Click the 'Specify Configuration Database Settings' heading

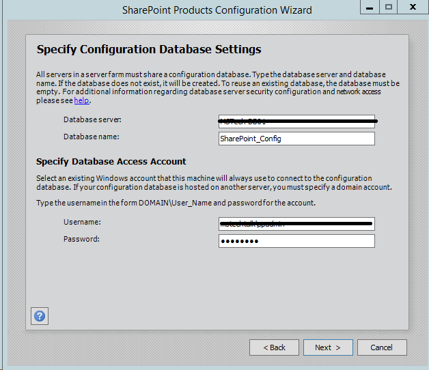[x=148, y=50]
